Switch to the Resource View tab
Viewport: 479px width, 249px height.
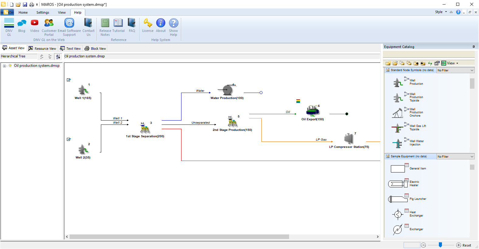pyautogui.click(x=42, y=49)
